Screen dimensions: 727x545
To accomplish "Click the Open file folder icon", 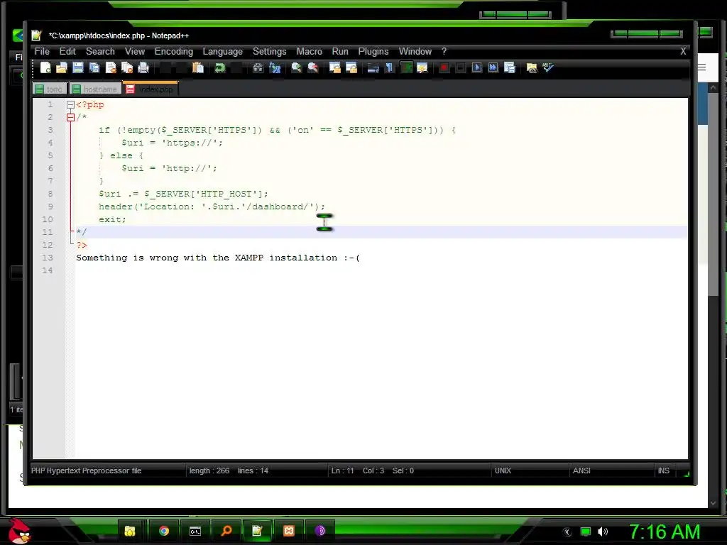I will pyautogui.click(x=62, y=67).
